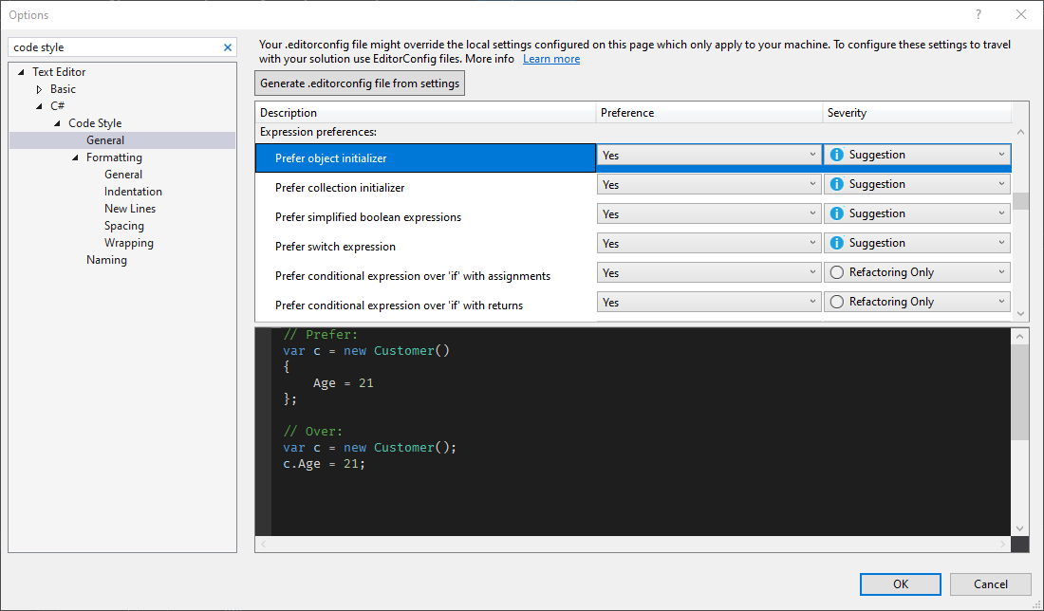Open the Severity dropdown for Prefer collection initializer
This screenshot has width=1044, height=611.
click(1000, 183)
